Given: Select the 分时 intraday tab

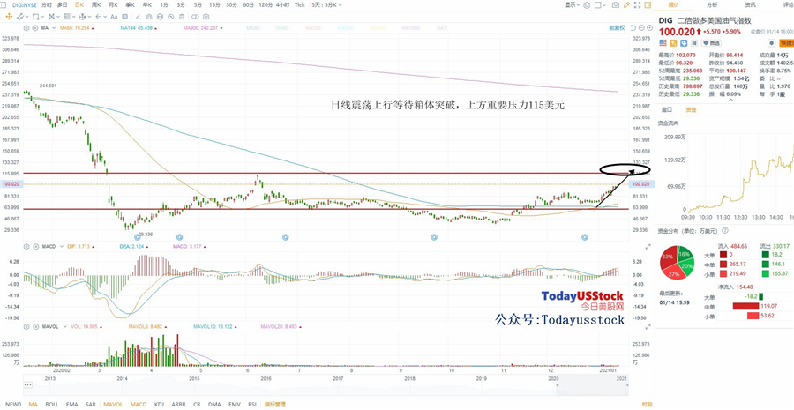Looking at the screenshot, I should [47, 5].
